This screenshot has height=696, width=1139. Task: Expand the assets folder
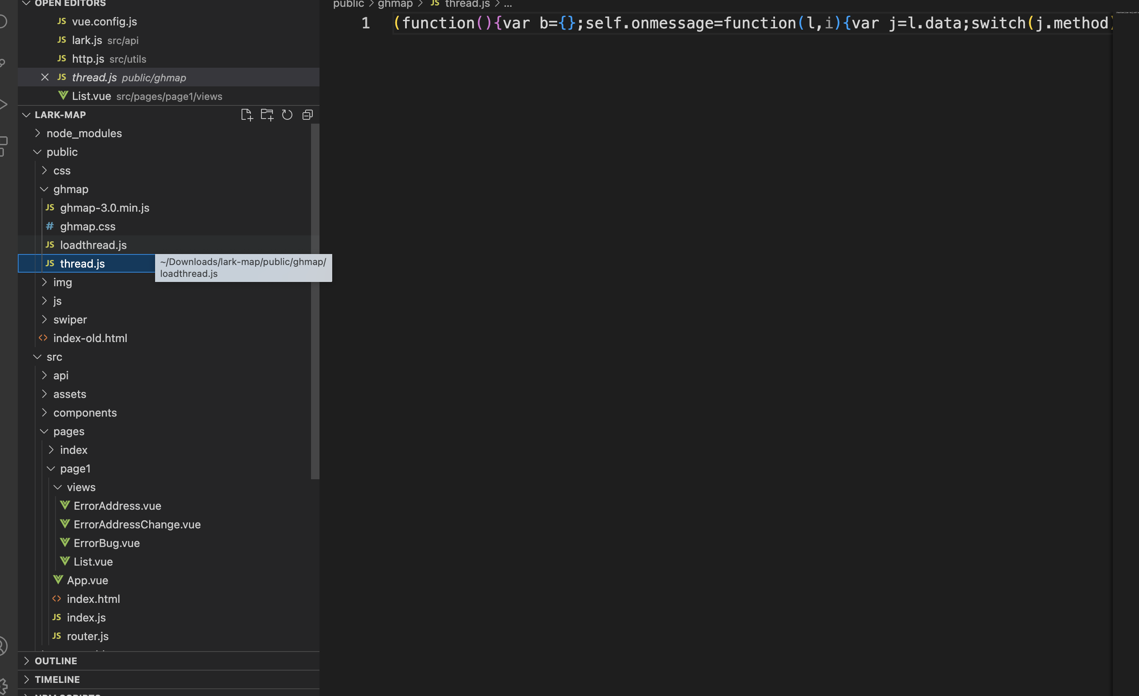(164, 394)
